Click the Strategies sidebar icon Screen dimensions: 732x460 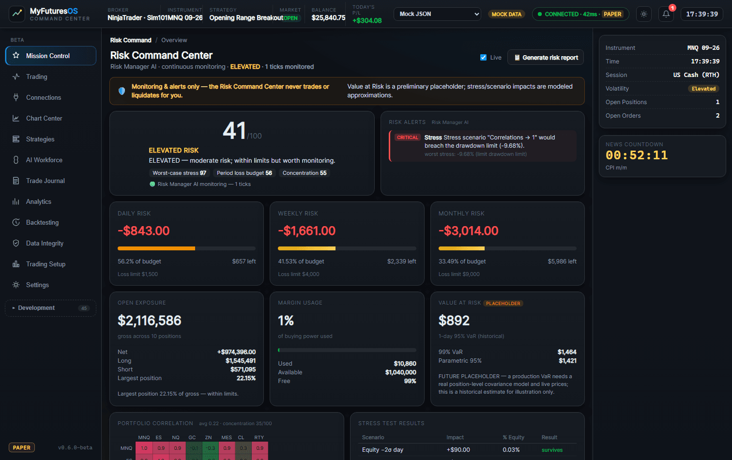16,139
